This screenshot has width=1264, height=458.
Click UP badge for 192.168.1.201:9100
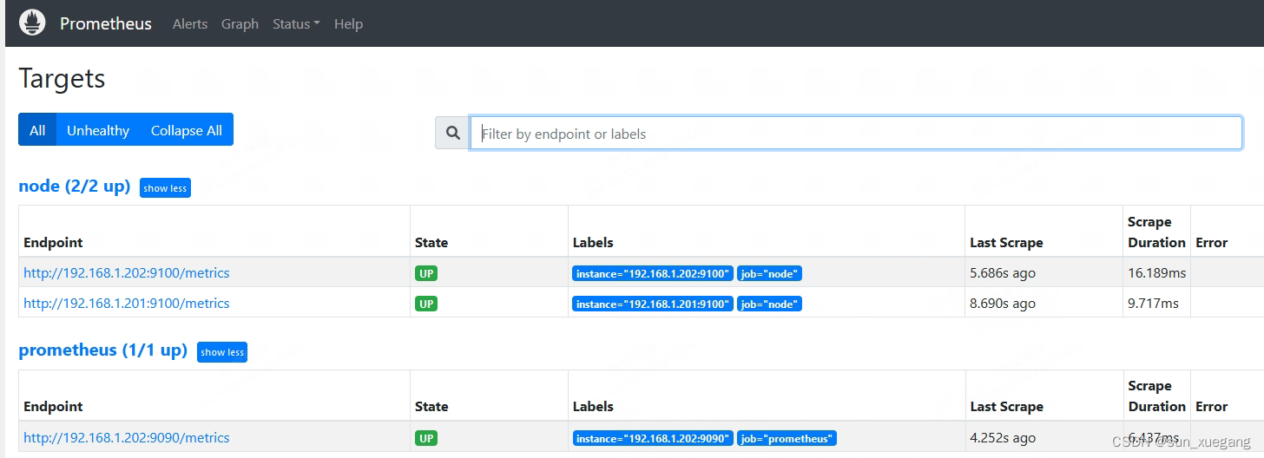(426, 304)
